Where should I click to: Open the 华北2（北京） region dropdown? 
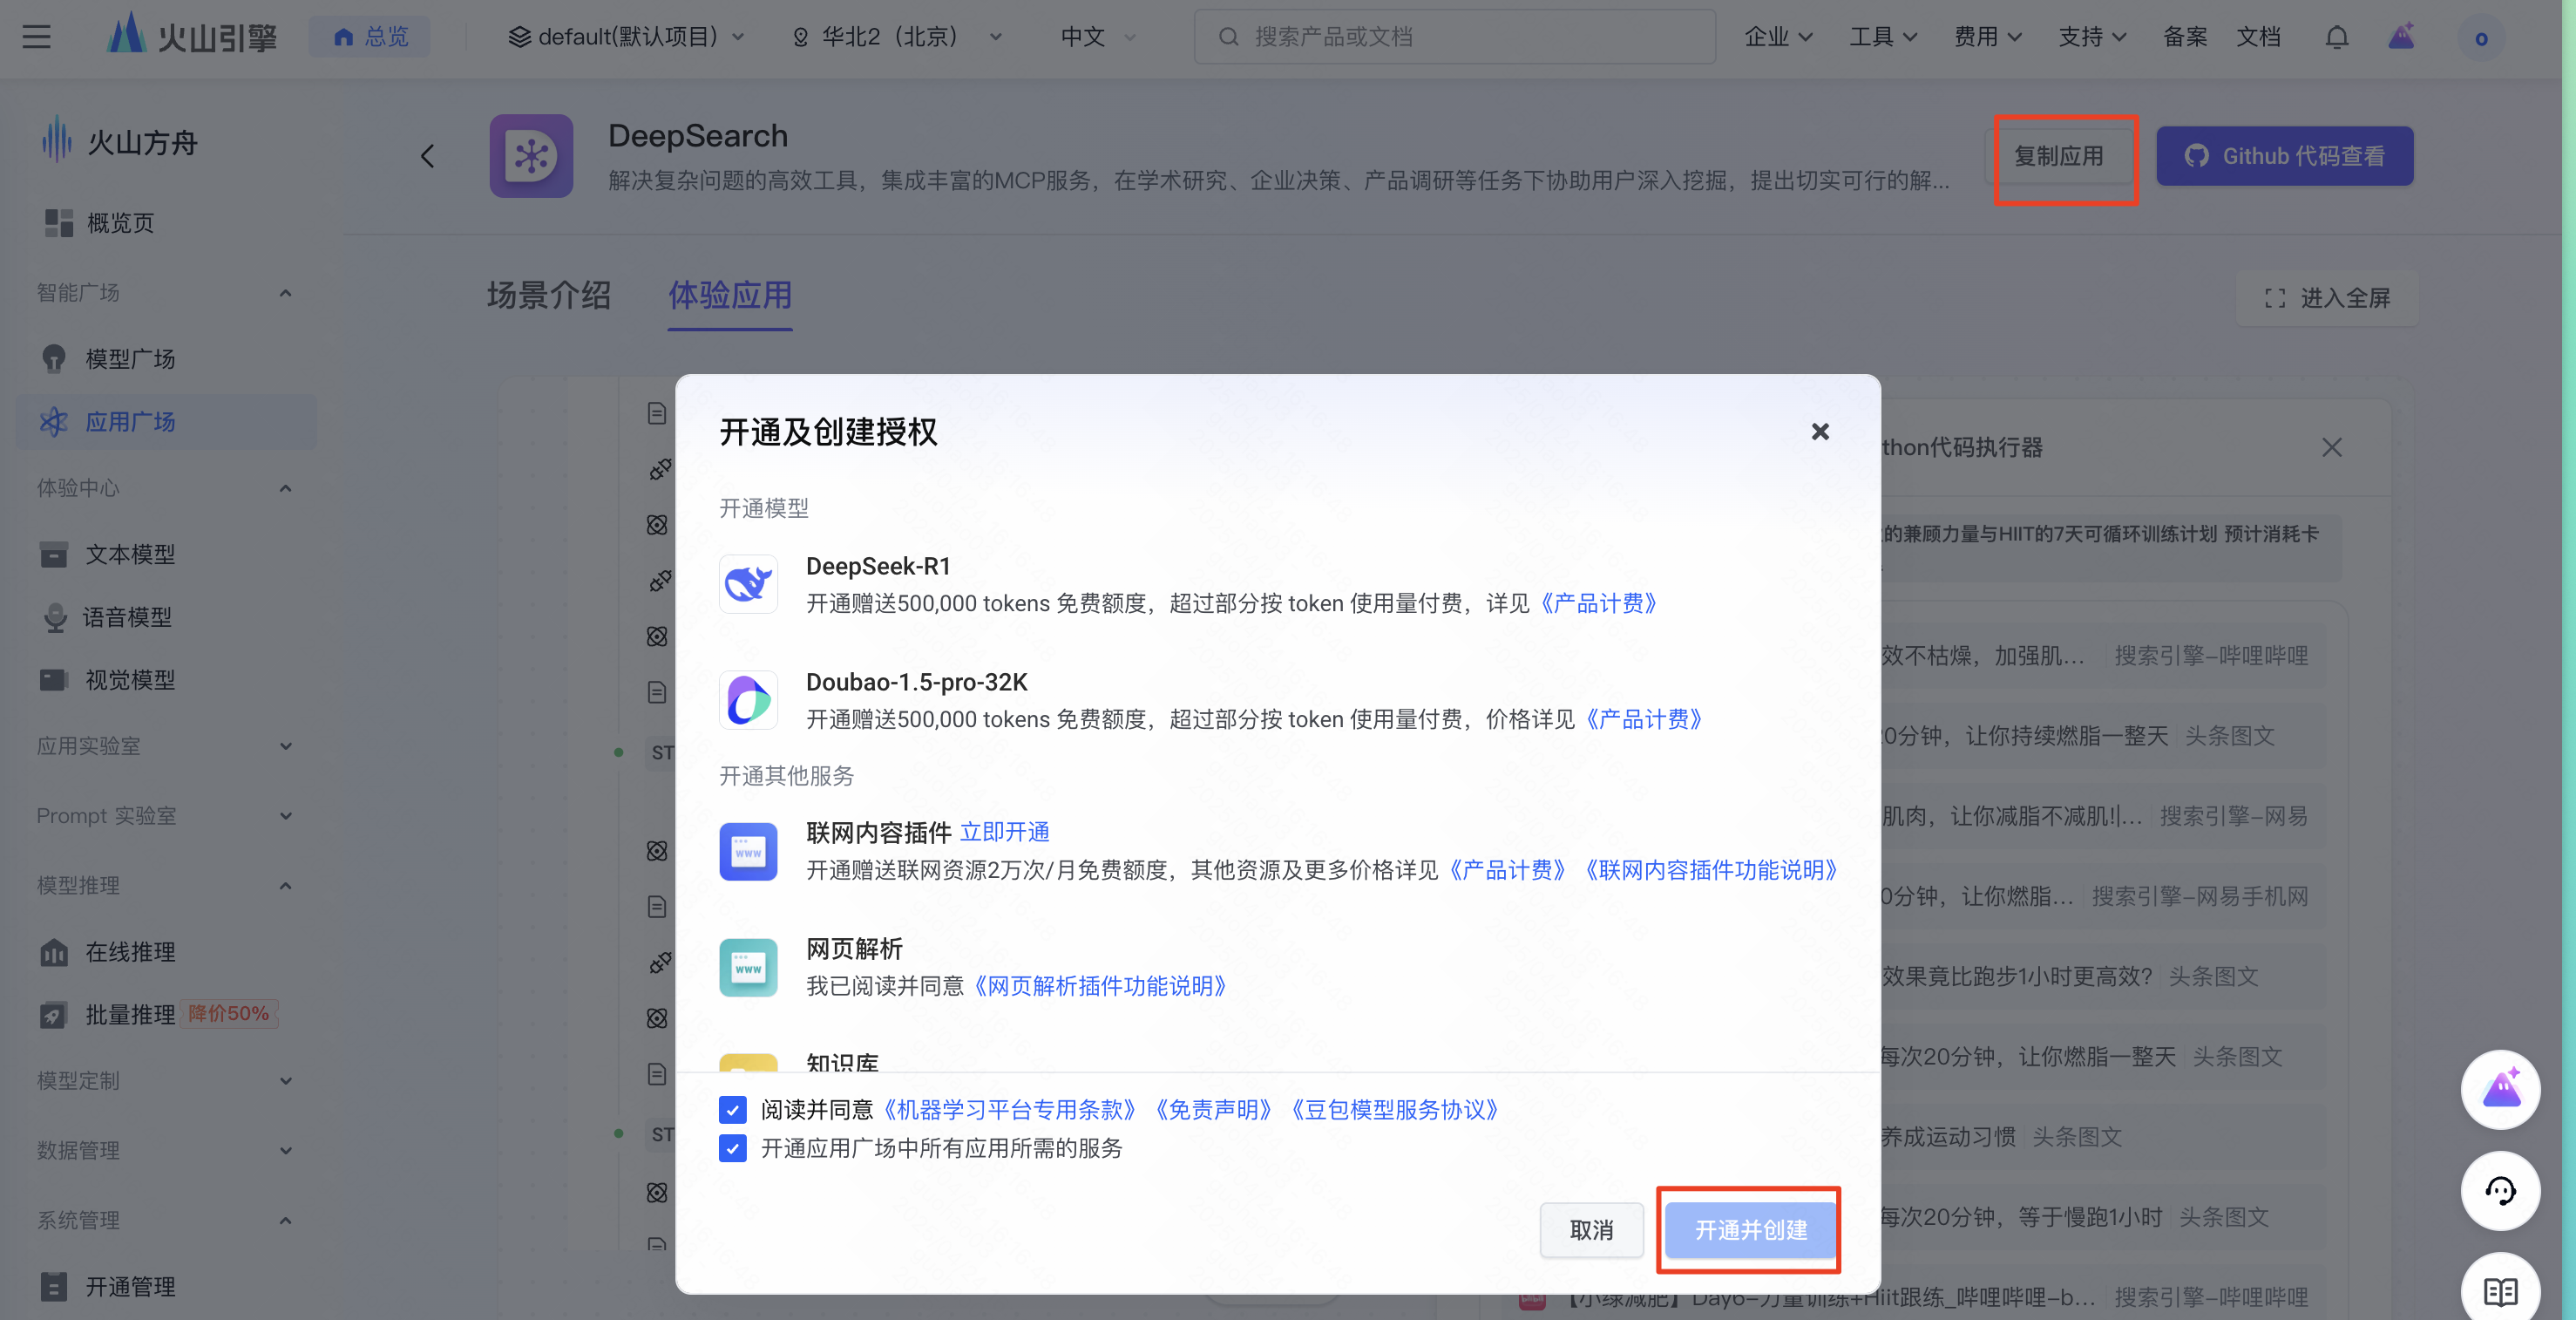pyautogui.click(x=897, y=37)
